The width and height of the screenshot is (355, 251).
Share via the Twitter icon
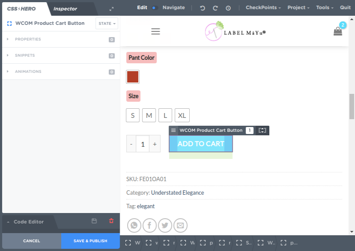point(165,225)
